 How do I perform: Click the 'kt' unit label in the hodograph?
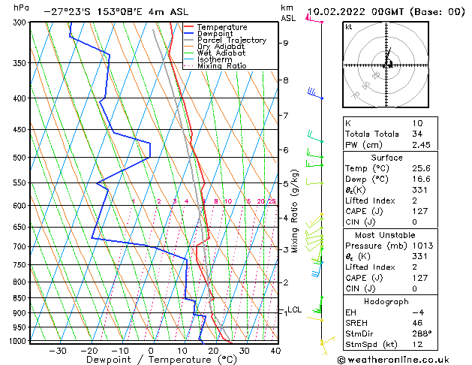point(349,27)
